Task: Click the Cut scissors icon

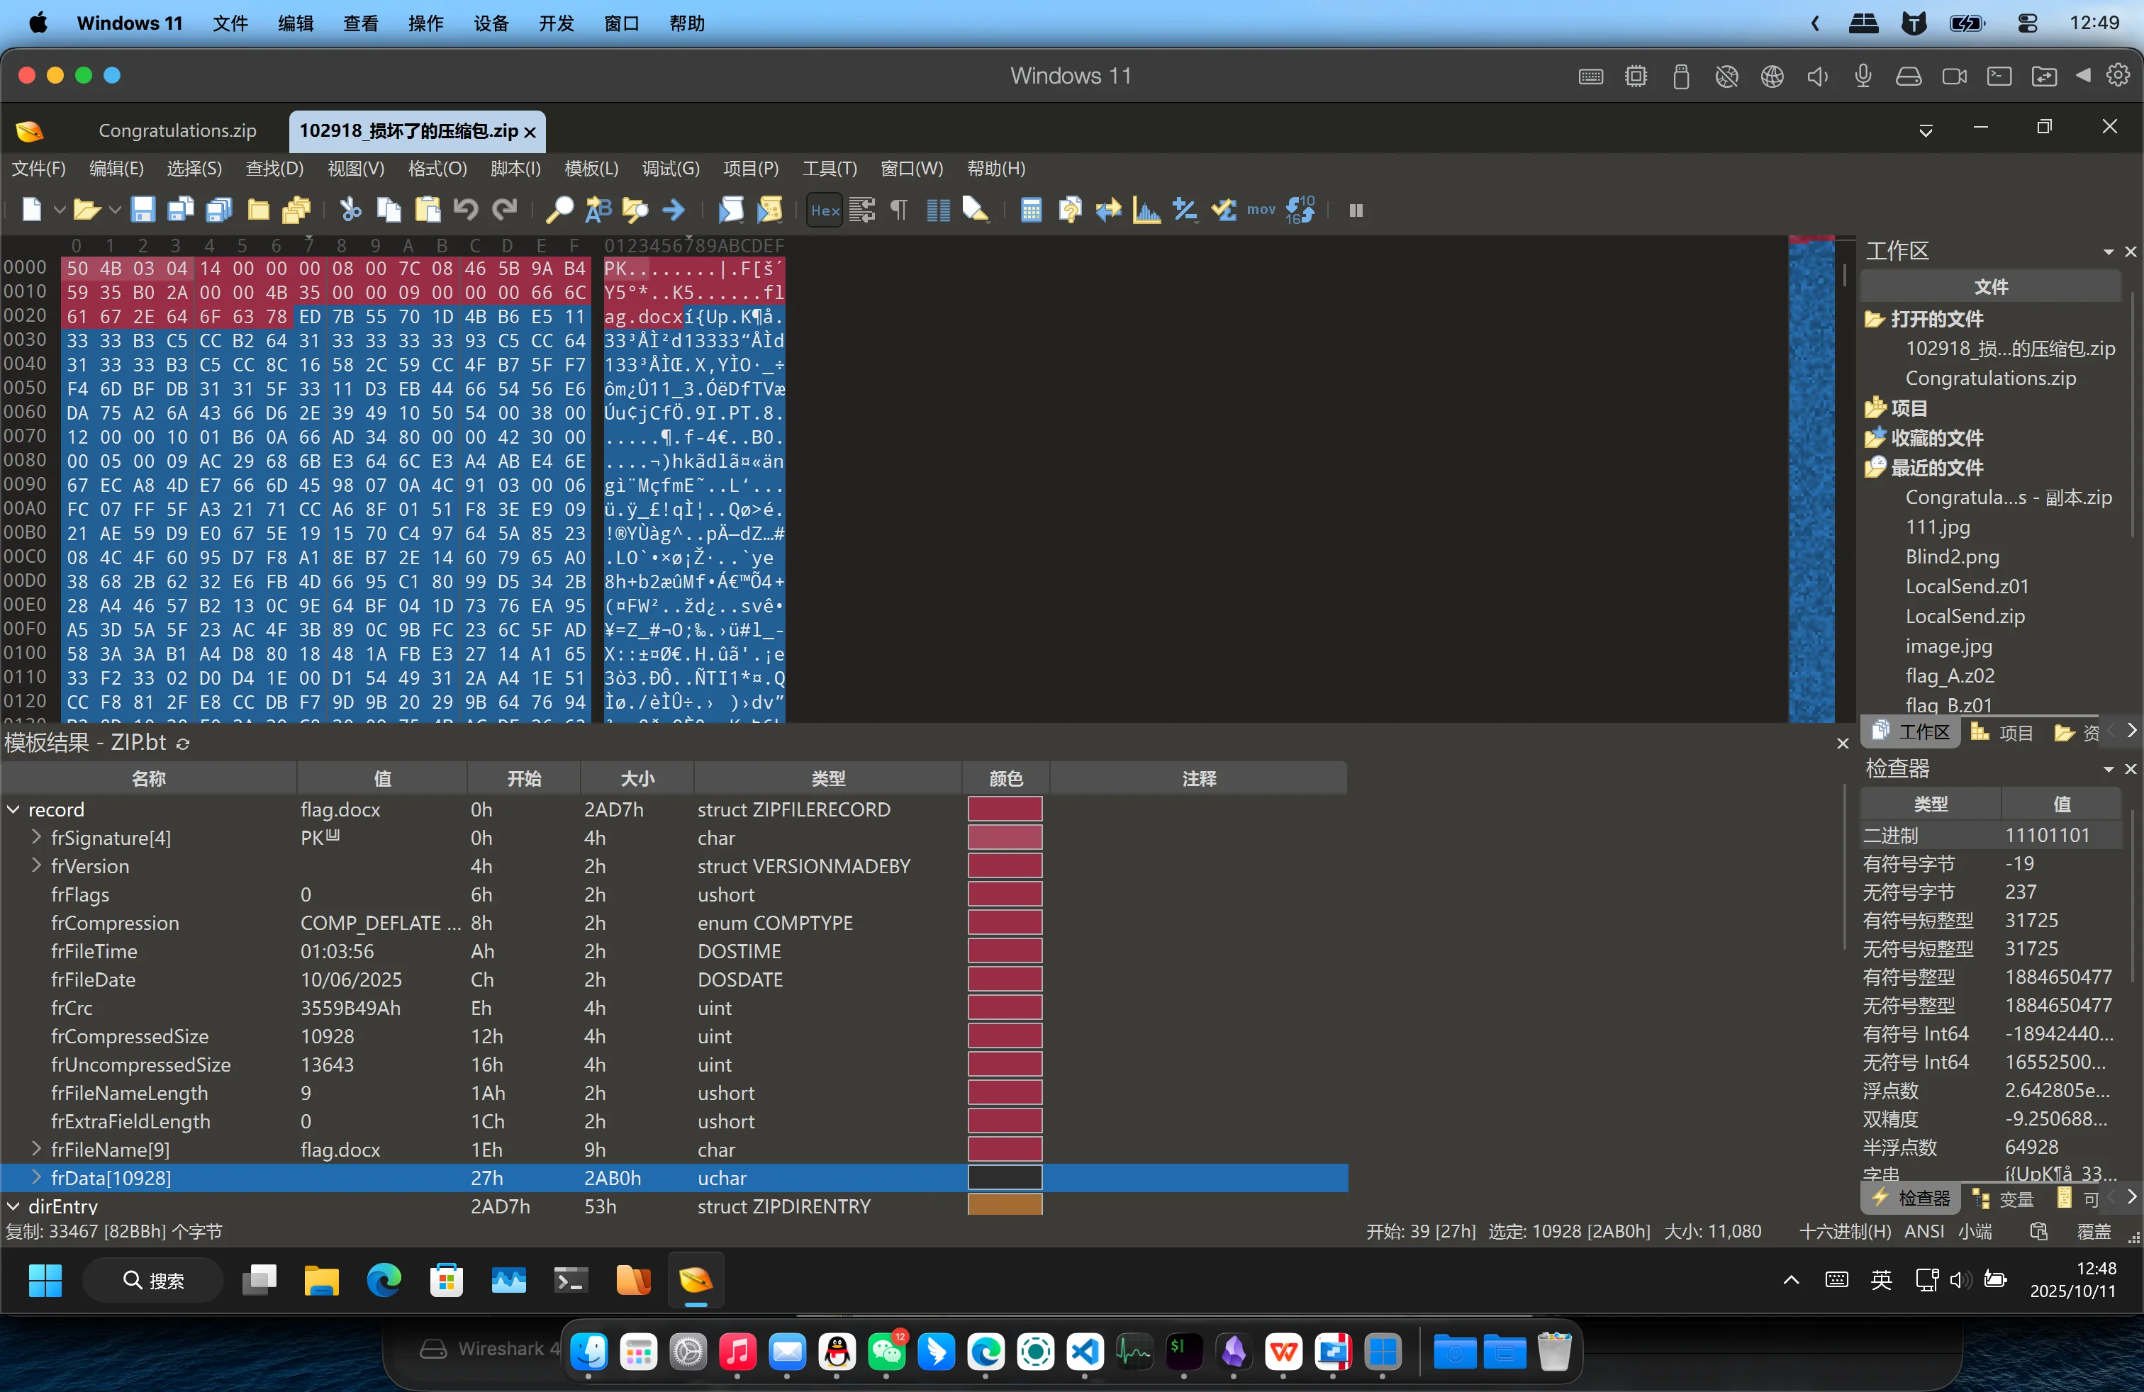Action: pyautogui.click(x=350, y=210)
